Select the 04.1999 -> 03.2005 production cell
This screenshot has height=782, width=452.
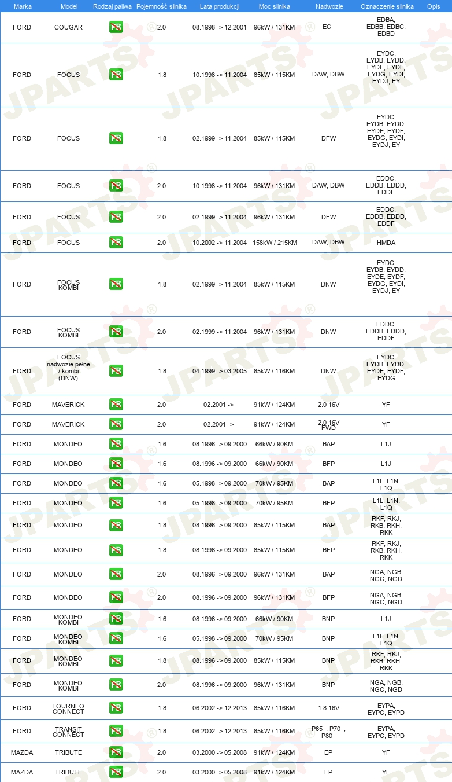coord(220,371)
